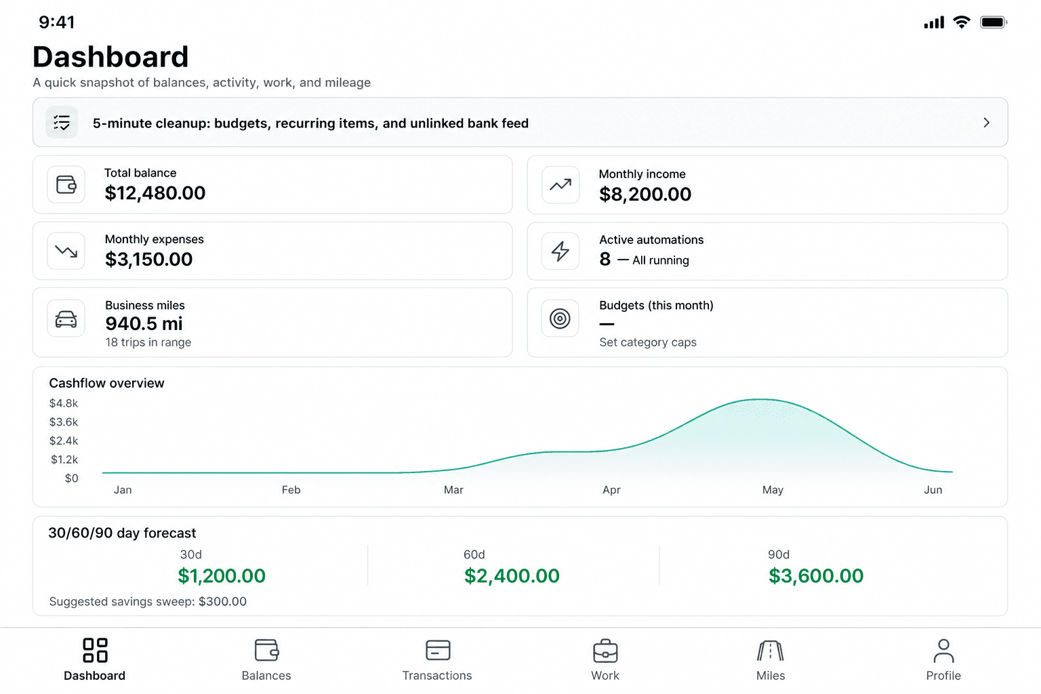Tap the car icon for Business miles
Viewport: 1041px width, 694px height.
[66, 319]
